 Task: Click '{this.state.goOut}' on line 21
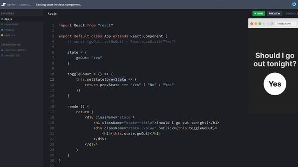tap(130, 134)
